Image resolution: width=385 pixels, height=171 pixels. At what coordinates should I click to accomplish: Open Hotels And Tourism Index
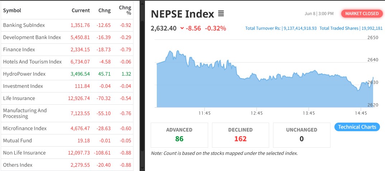pyautogui.click(x=32, y=62)
